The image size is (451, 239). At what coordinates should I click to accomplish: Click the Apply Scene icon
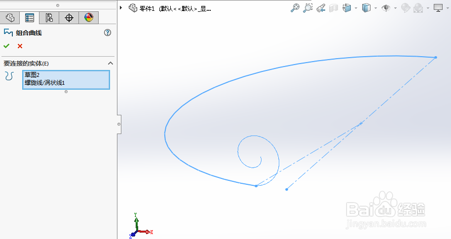418,8
